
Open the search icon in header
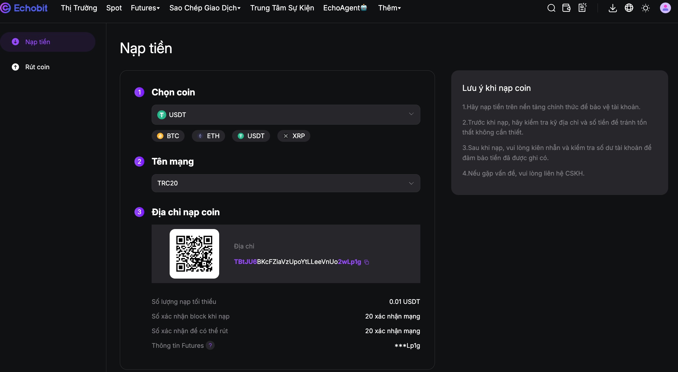click(551, 8)
